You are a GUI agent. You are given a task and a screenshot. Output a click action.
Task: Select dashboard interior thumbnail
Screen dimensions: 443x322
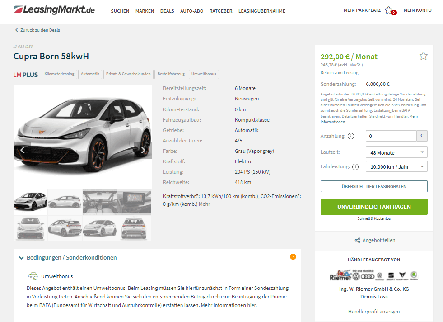click(99, 202)
